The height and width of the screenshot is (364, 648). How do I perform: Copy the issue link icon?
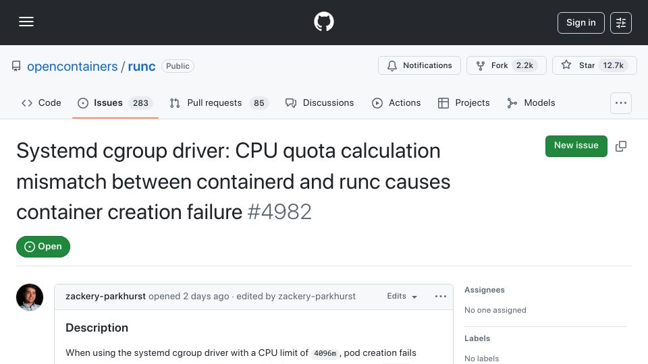[621, 146]
